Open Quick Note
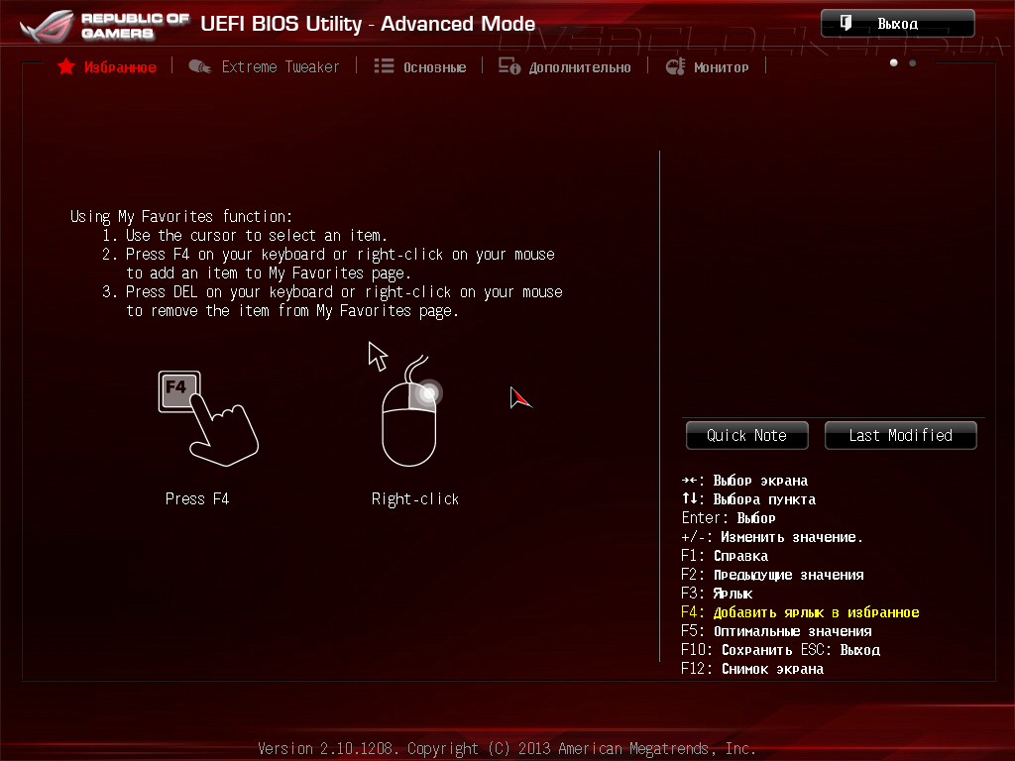Viewport: 1015px width, 761px height. (x=747, y=436)
